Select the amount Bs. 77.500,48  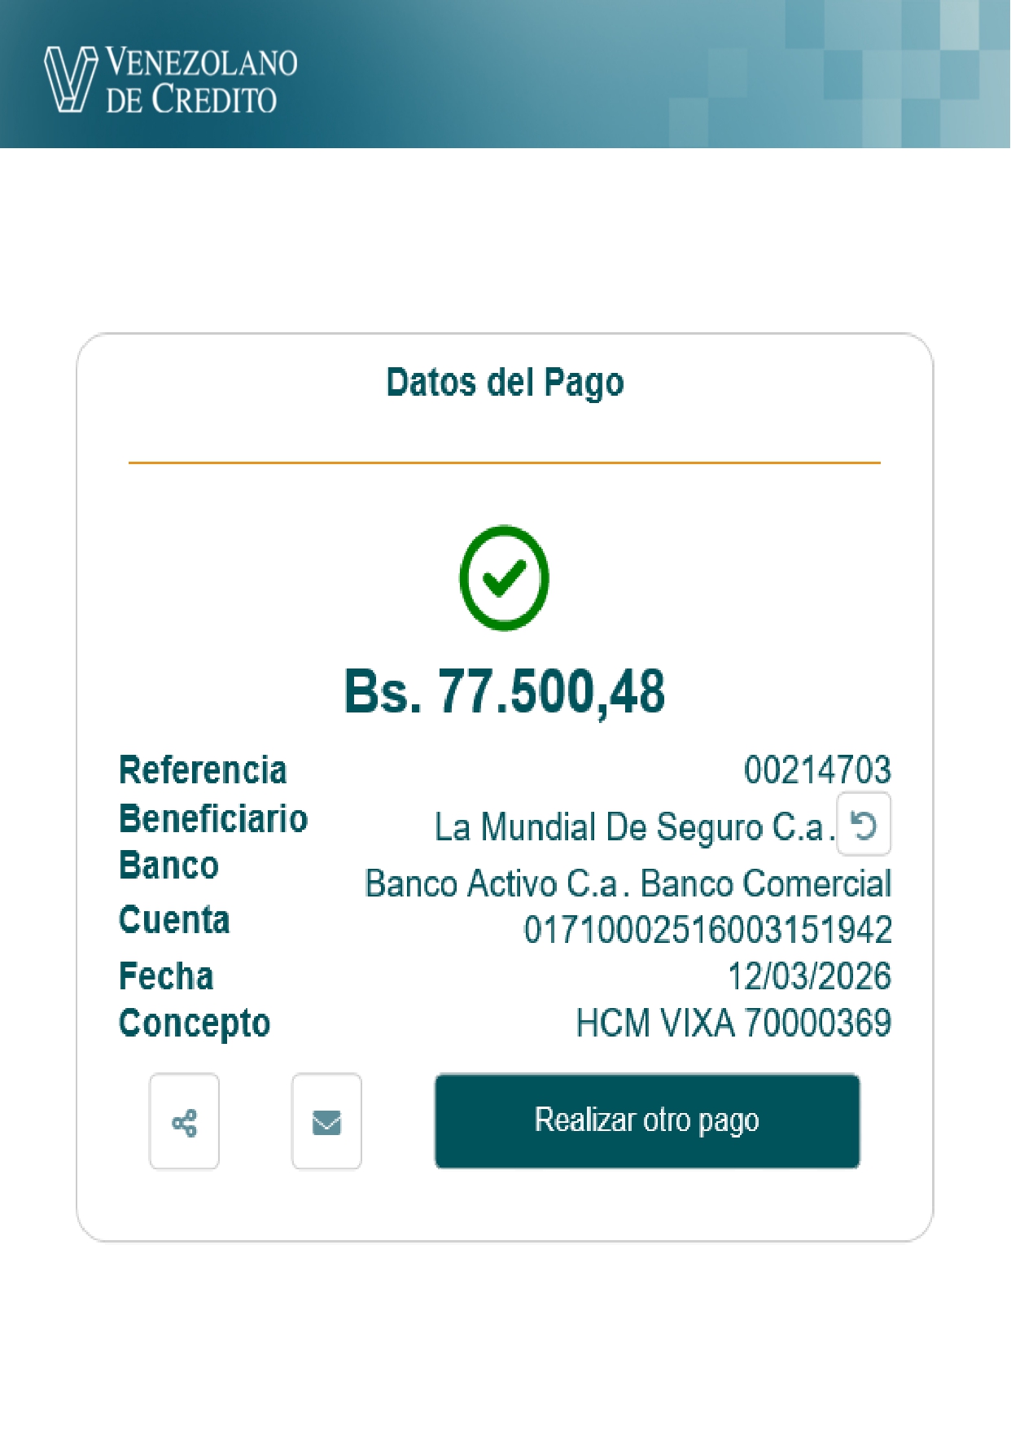tap(505, 692)
